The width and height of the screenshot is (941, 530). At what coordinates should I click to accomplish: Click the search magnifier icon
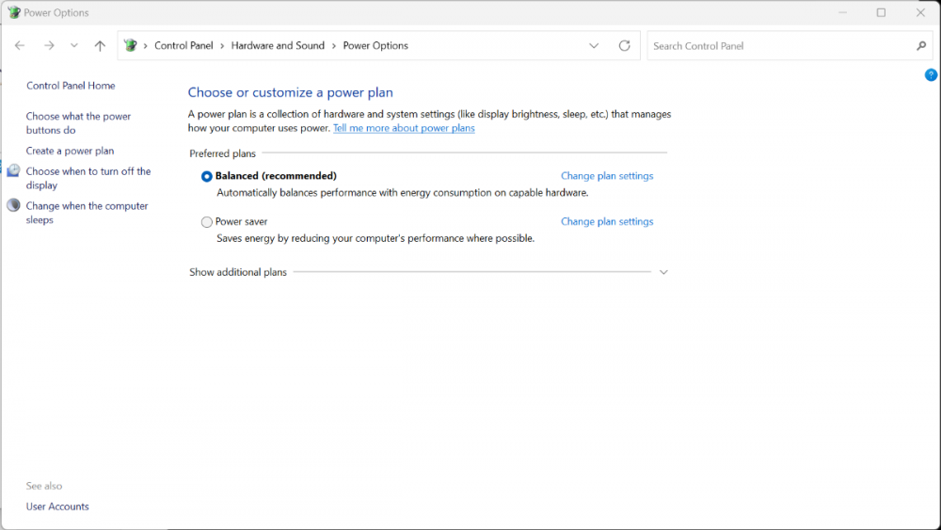point(921,46)
